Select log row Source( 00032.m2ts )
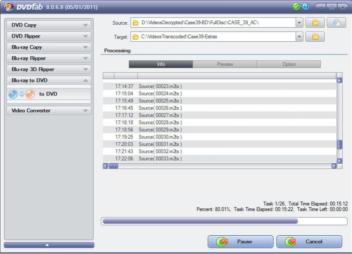Viewport: 352px width, 254px height. 220,151
